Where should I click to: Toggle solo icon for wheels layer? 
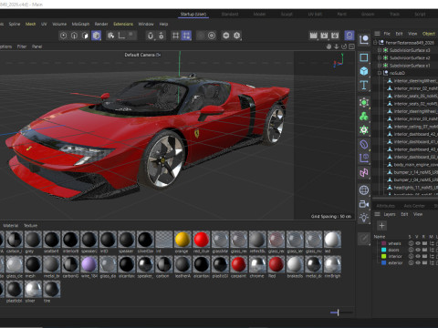411,243
